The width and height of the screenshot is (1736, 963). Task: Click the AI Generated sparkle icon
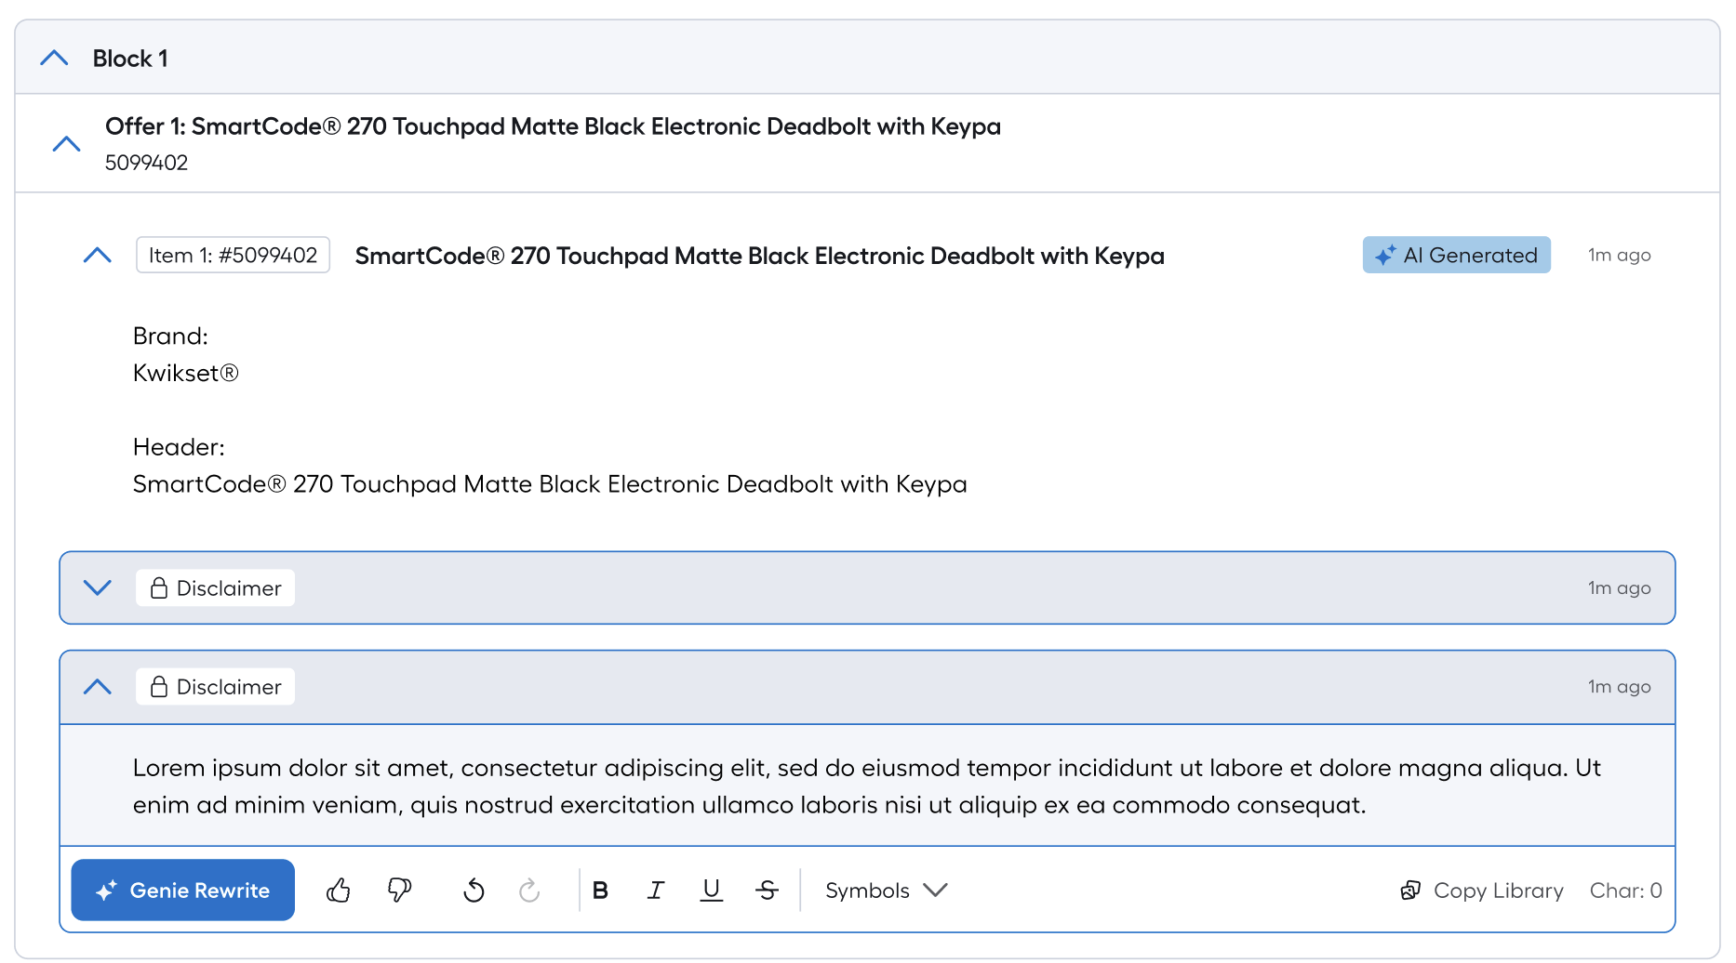click(1385, 255)
